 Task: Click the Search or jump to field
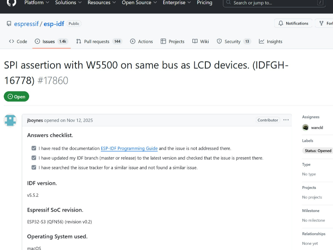pos(273,3)
